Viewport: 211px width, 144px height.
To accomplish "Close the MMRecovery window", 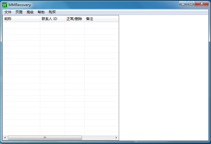I will coord(202,3).
